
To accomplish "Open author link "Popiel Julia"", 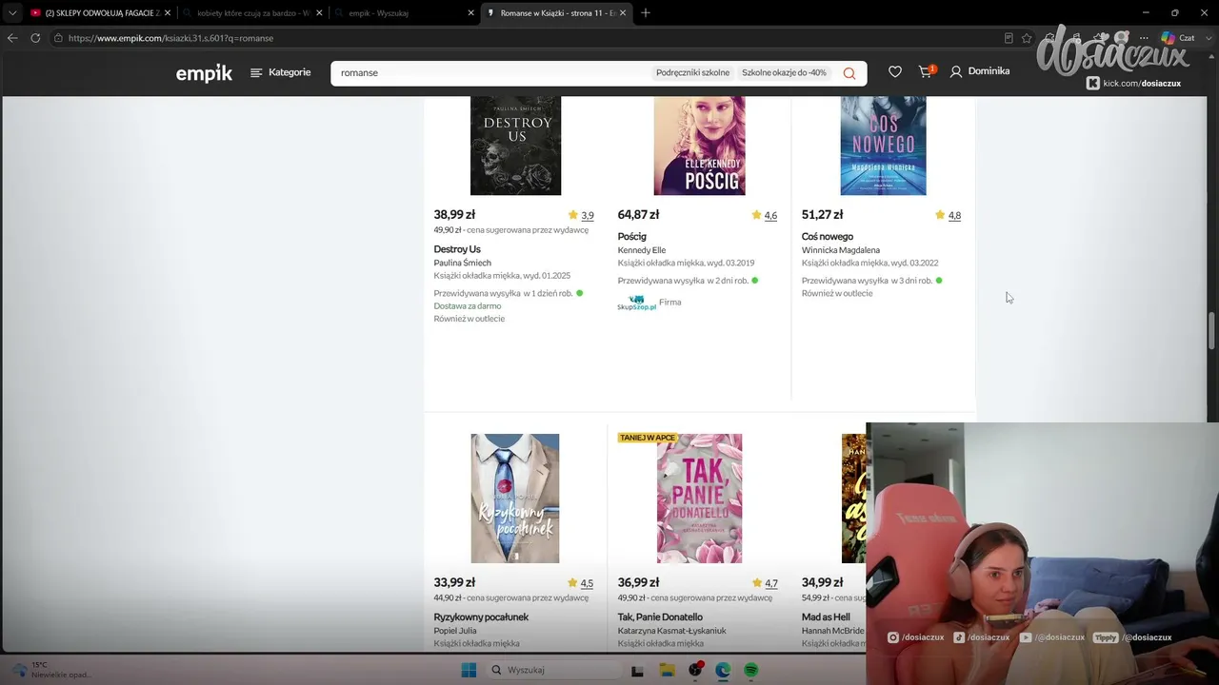I will tap(455, 631).
